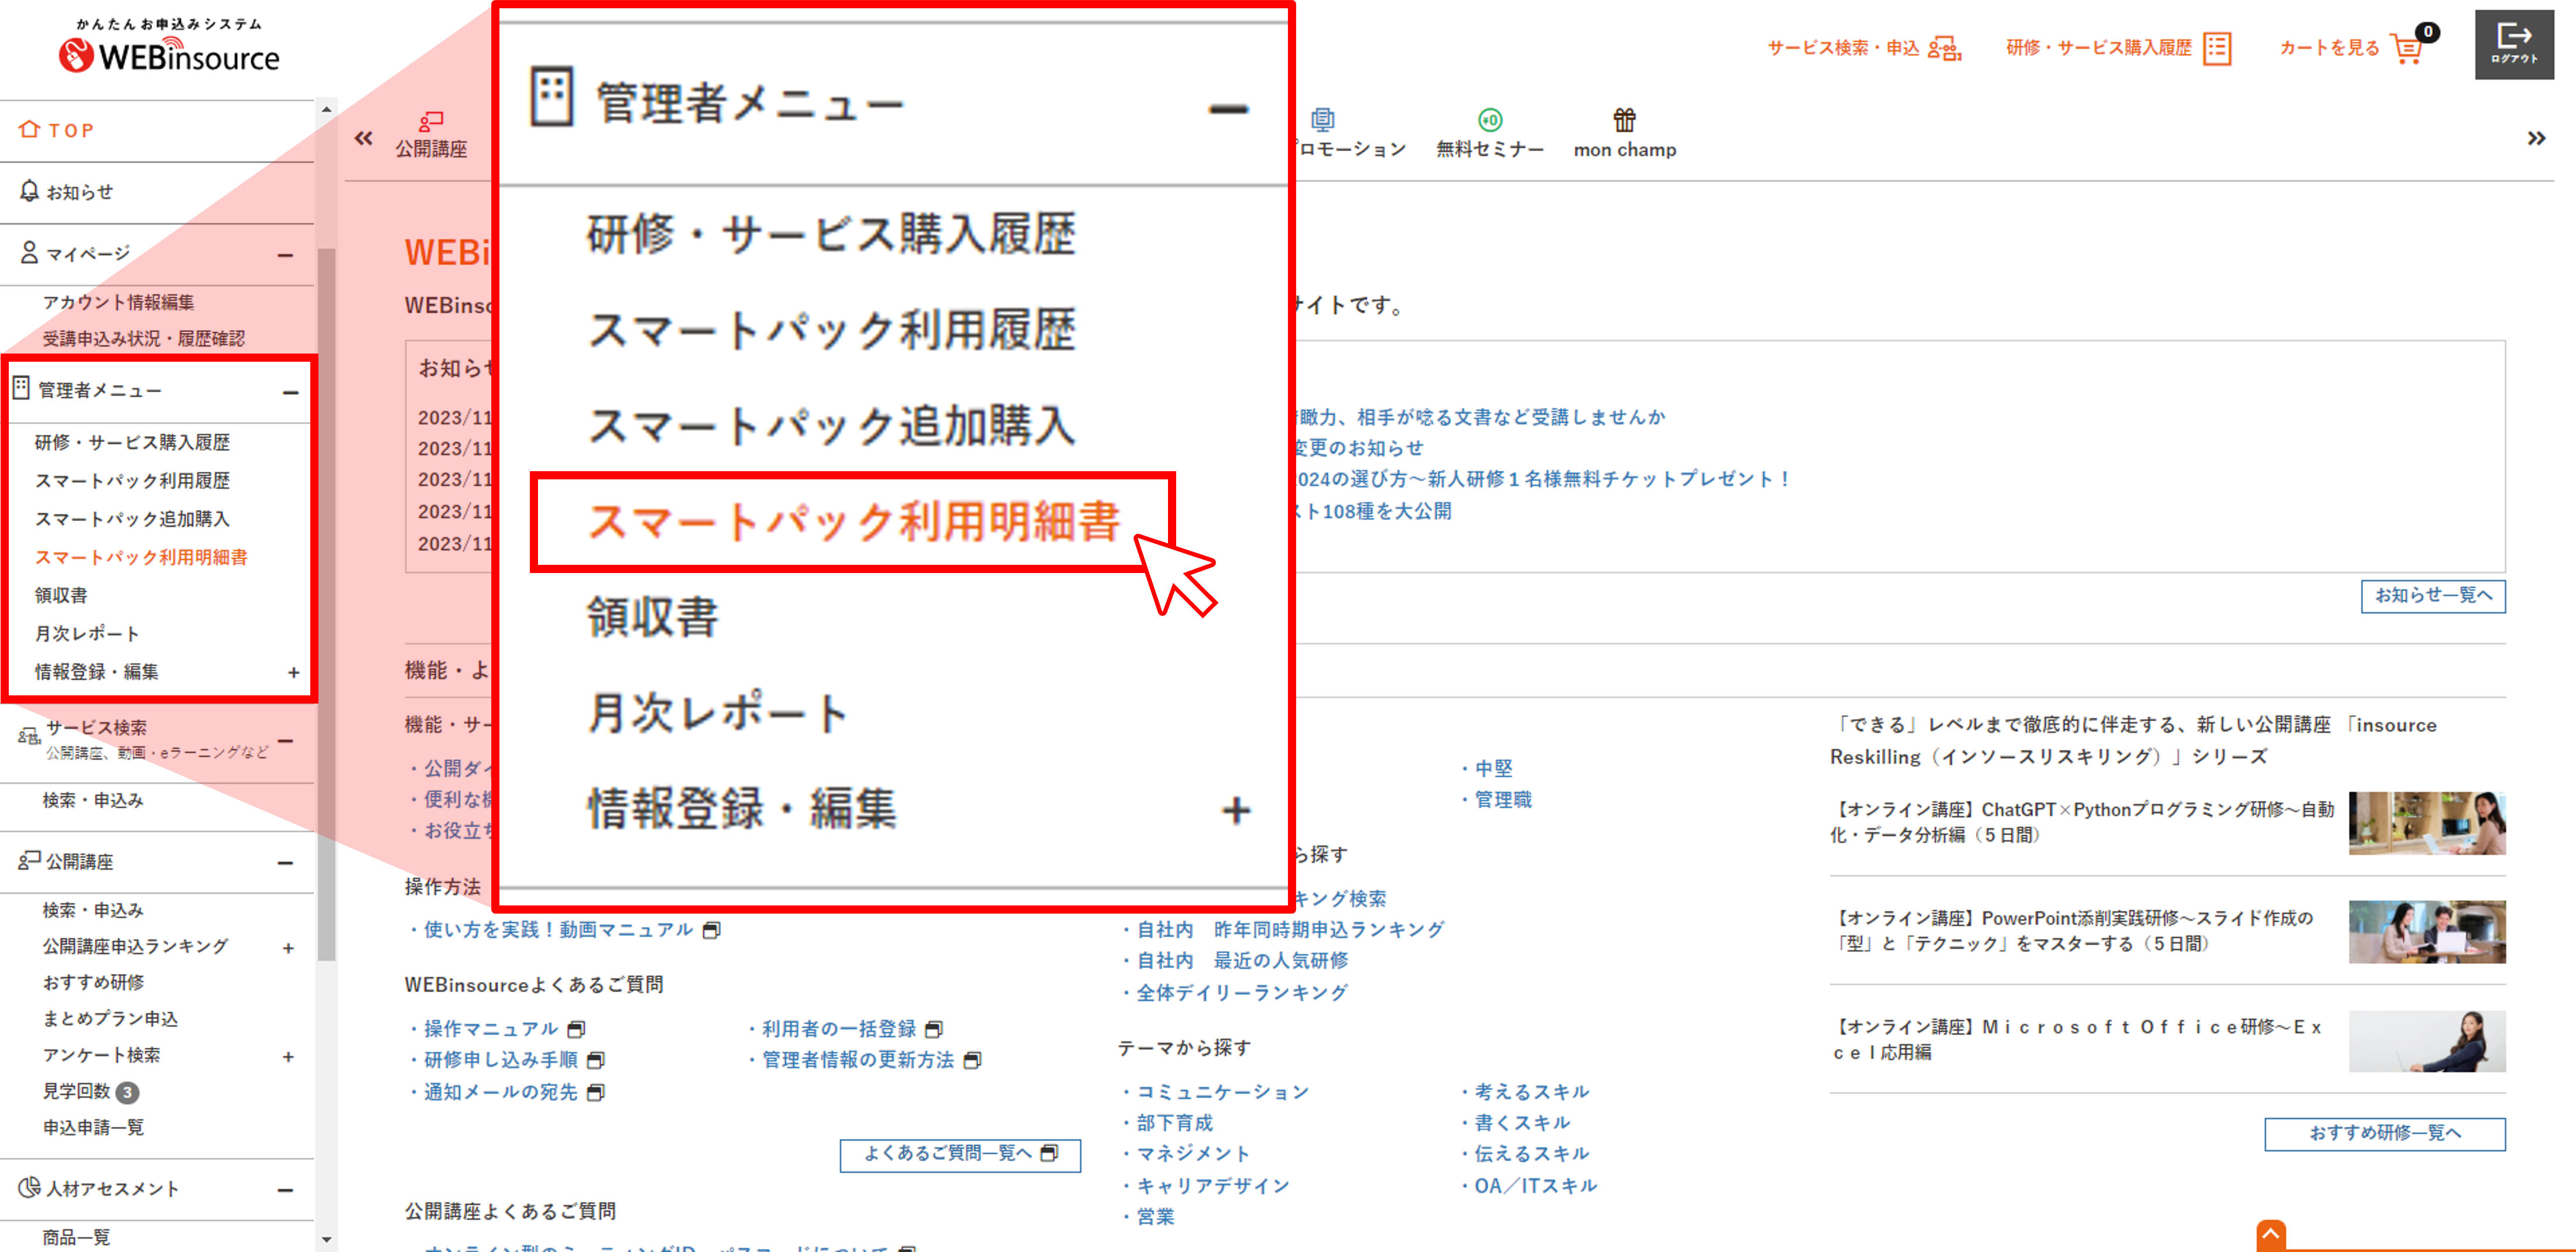This screenshot has height=1252, width=2576.
Task: Click the orange back-to-top arrow button
Action: [2270, 1235]
